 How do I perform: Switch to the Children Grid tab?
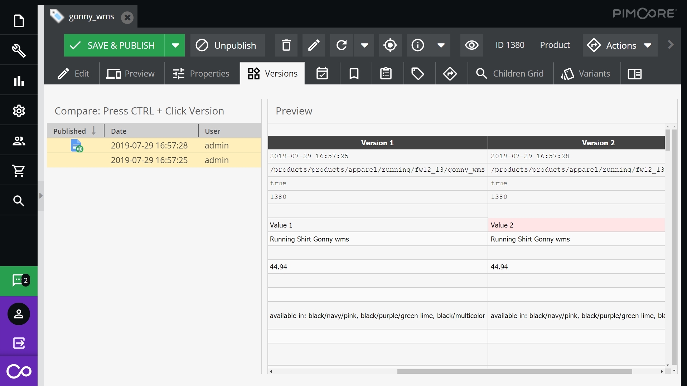pos(510,74)
